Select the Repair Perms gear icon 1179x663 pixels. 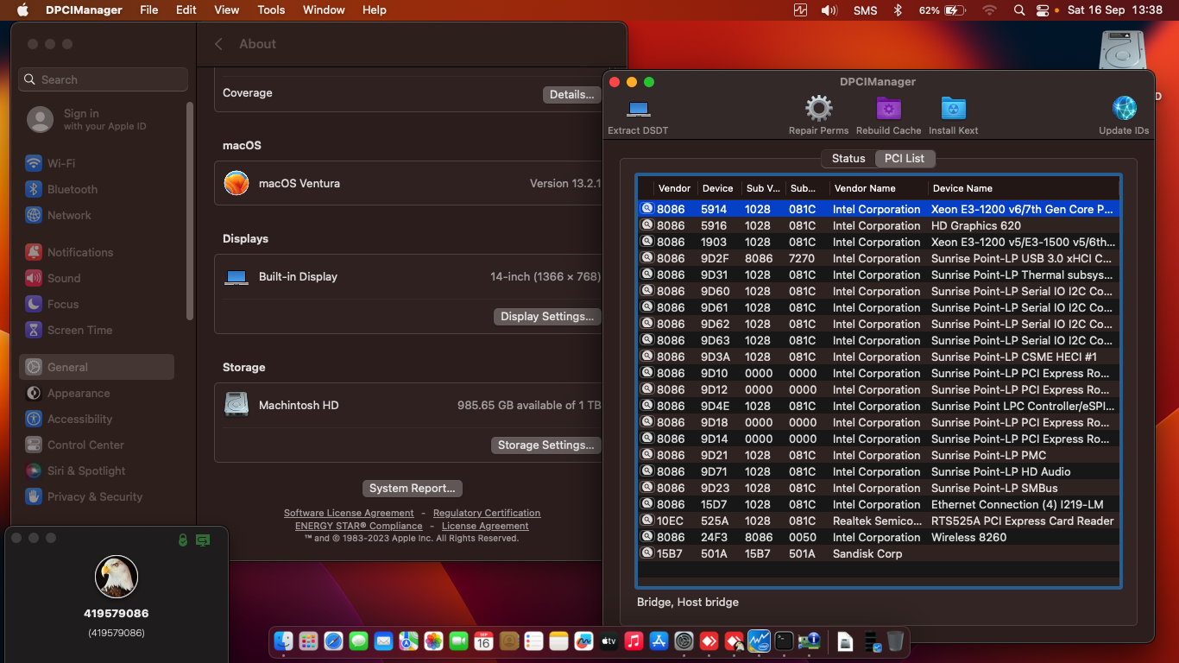click(x=818, y=108)
